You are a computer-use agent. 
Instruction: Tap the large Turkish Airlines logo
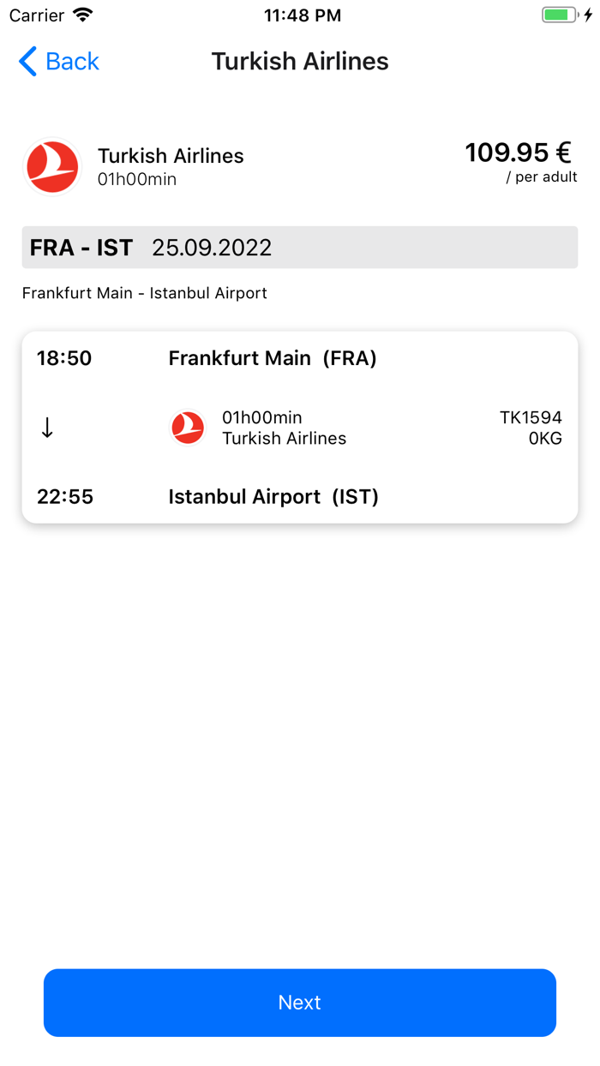click(52, 166)
